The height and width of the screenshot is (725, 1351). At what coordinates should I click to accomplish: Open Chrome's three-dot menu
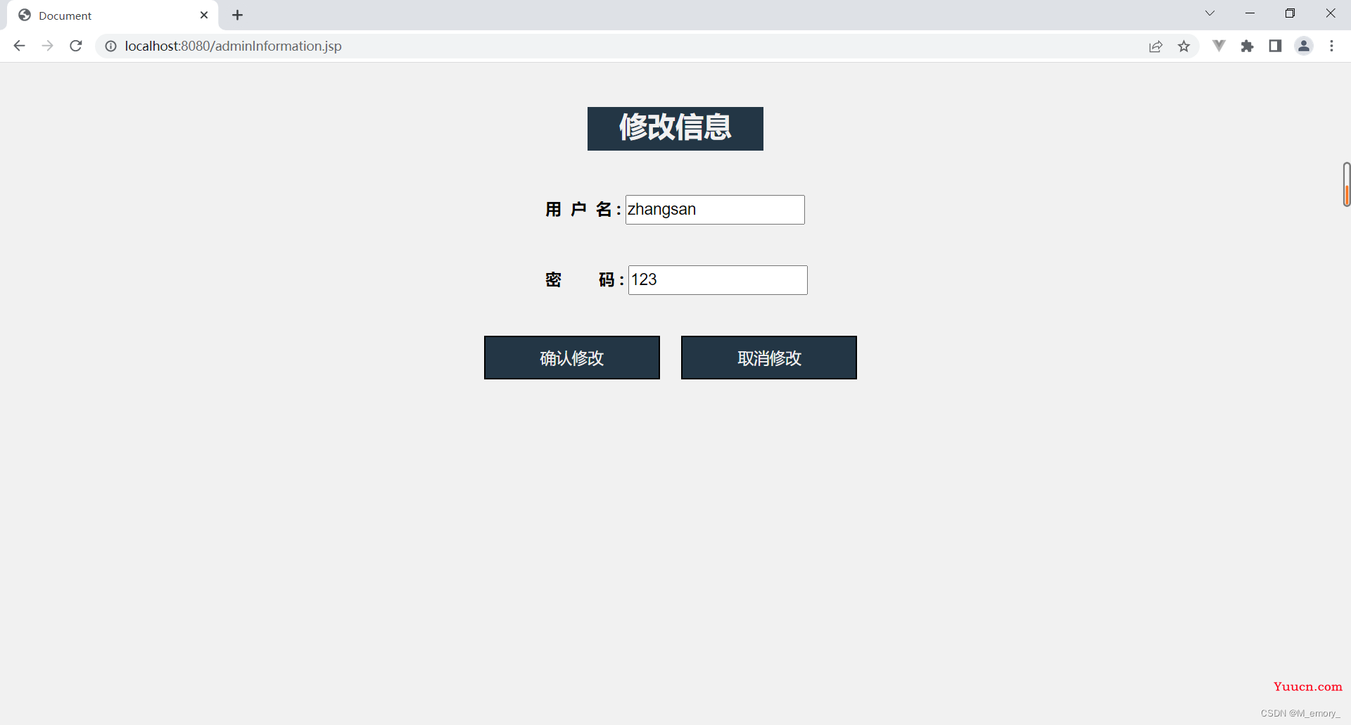pyautogui.click(x=1331, y=46)
